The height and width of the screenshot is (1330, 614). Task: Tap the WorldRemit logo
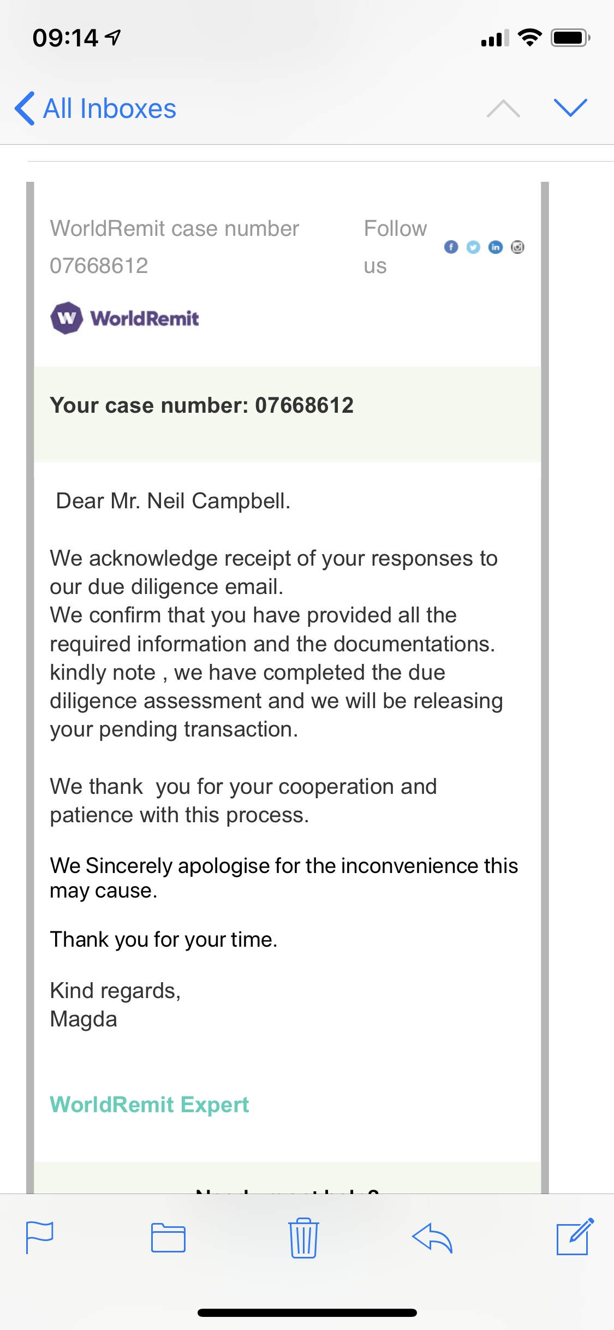click(125, 318)
